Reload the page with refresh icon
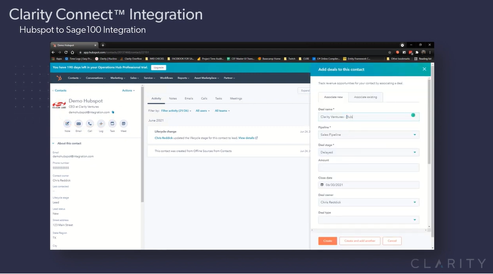The height and width of the screenshot is (274, 493). (x=66, y=52)
